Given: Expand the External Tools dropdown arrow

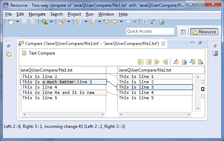Looking at the screenshot, I should [51, 22].
